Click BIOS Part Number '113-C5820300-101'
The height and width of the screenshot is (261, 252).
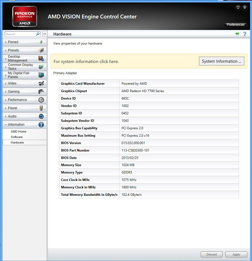(x=135, y=150)
